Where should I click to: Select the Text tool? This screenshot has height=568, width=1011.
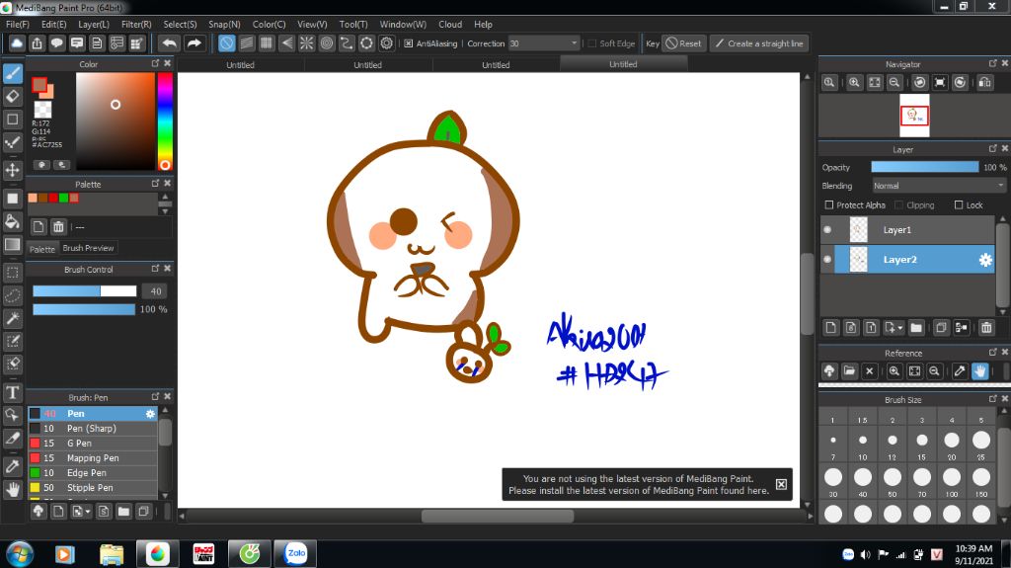(x=13, y=392)
